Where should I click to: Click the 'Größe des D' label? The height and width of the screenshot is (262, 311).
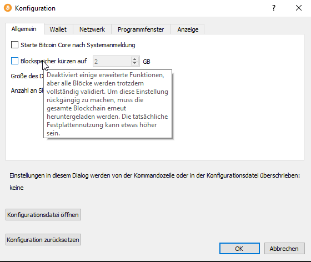tap(27, 76)
